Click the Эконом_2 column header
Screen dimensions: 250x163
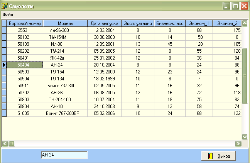227,23
